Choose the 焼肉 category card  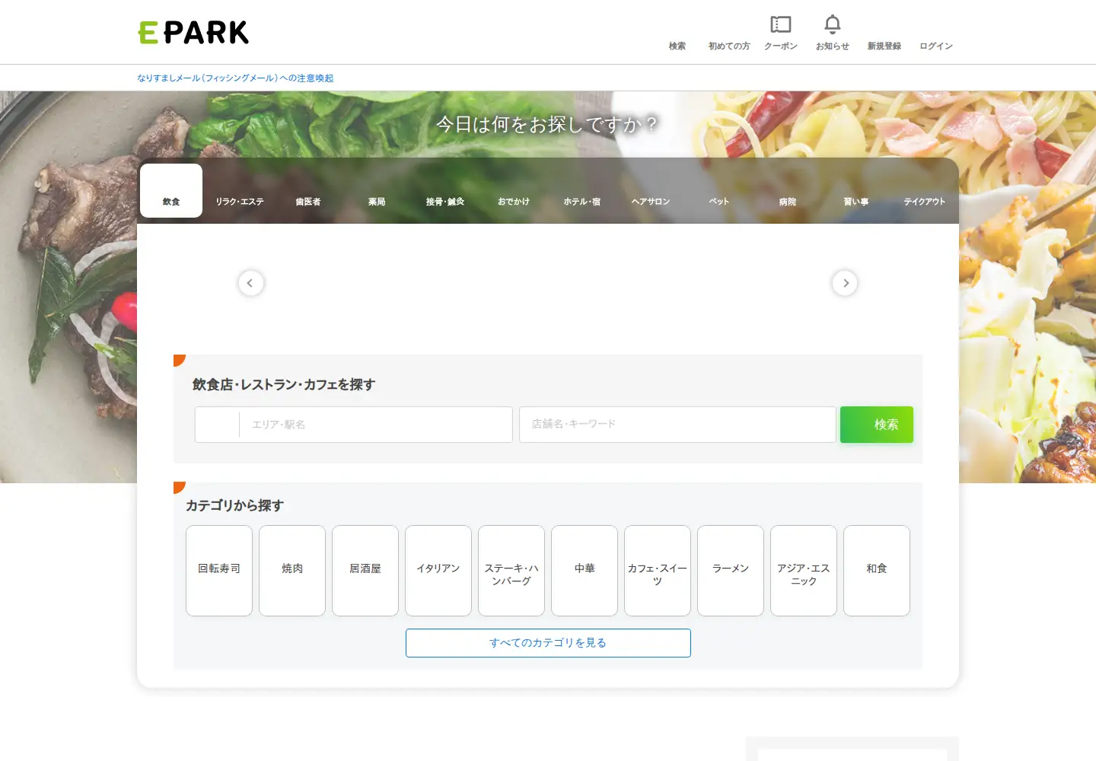click(x=292, y=571)
